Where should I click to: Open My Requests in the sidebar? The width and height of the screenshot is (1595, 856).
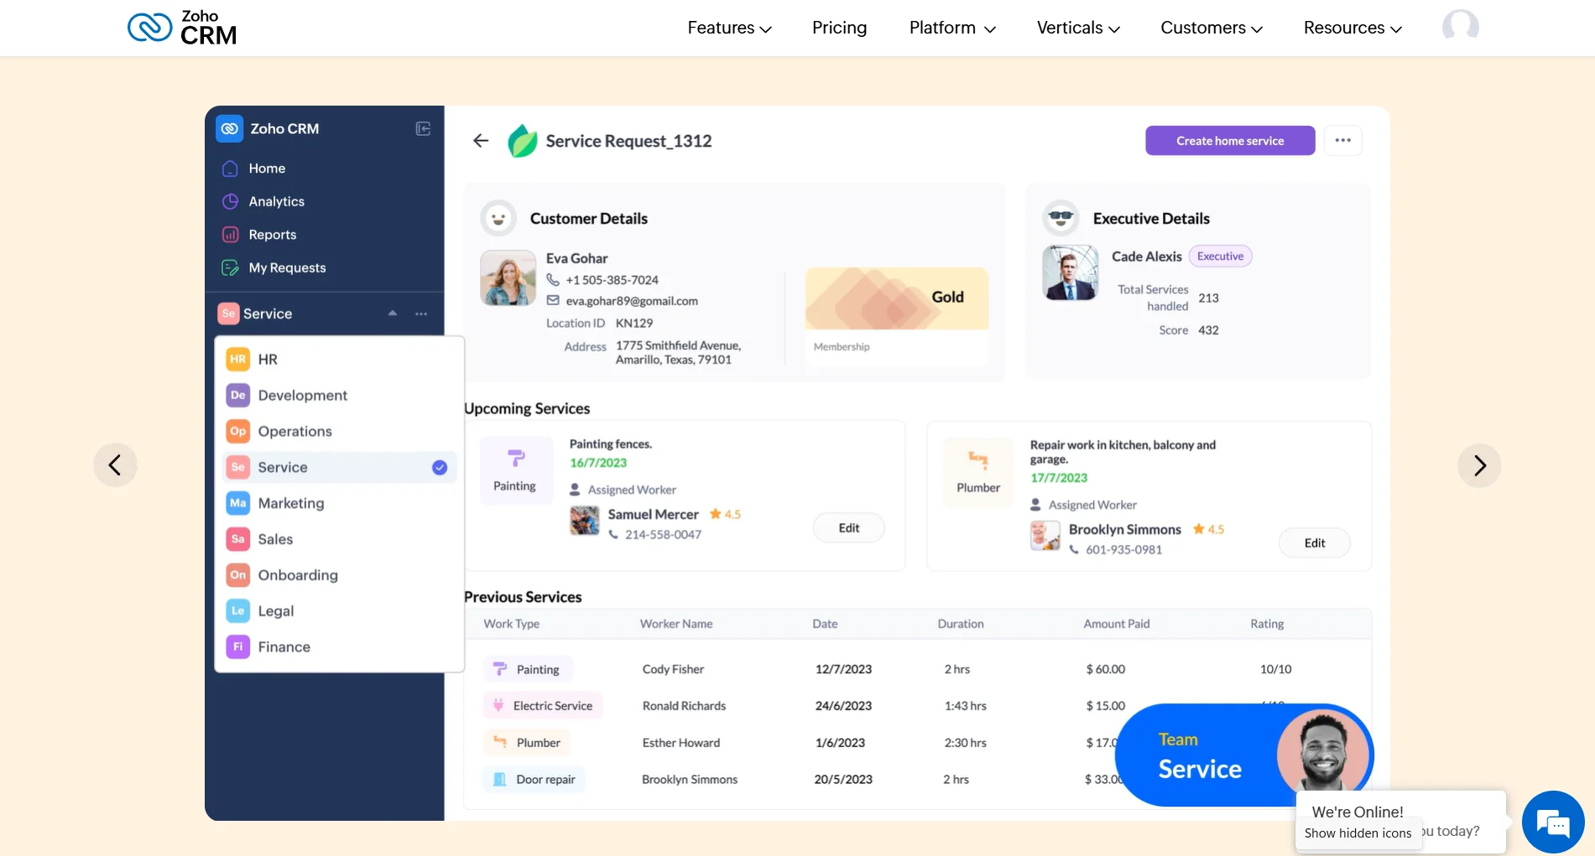tap(287, 267)
